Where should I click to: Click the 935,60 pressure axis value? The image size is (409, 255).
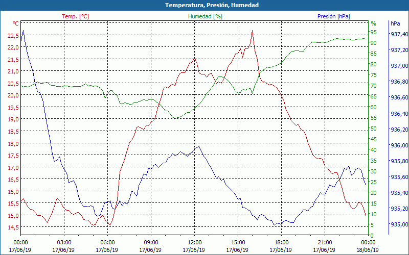pos(398,177)
